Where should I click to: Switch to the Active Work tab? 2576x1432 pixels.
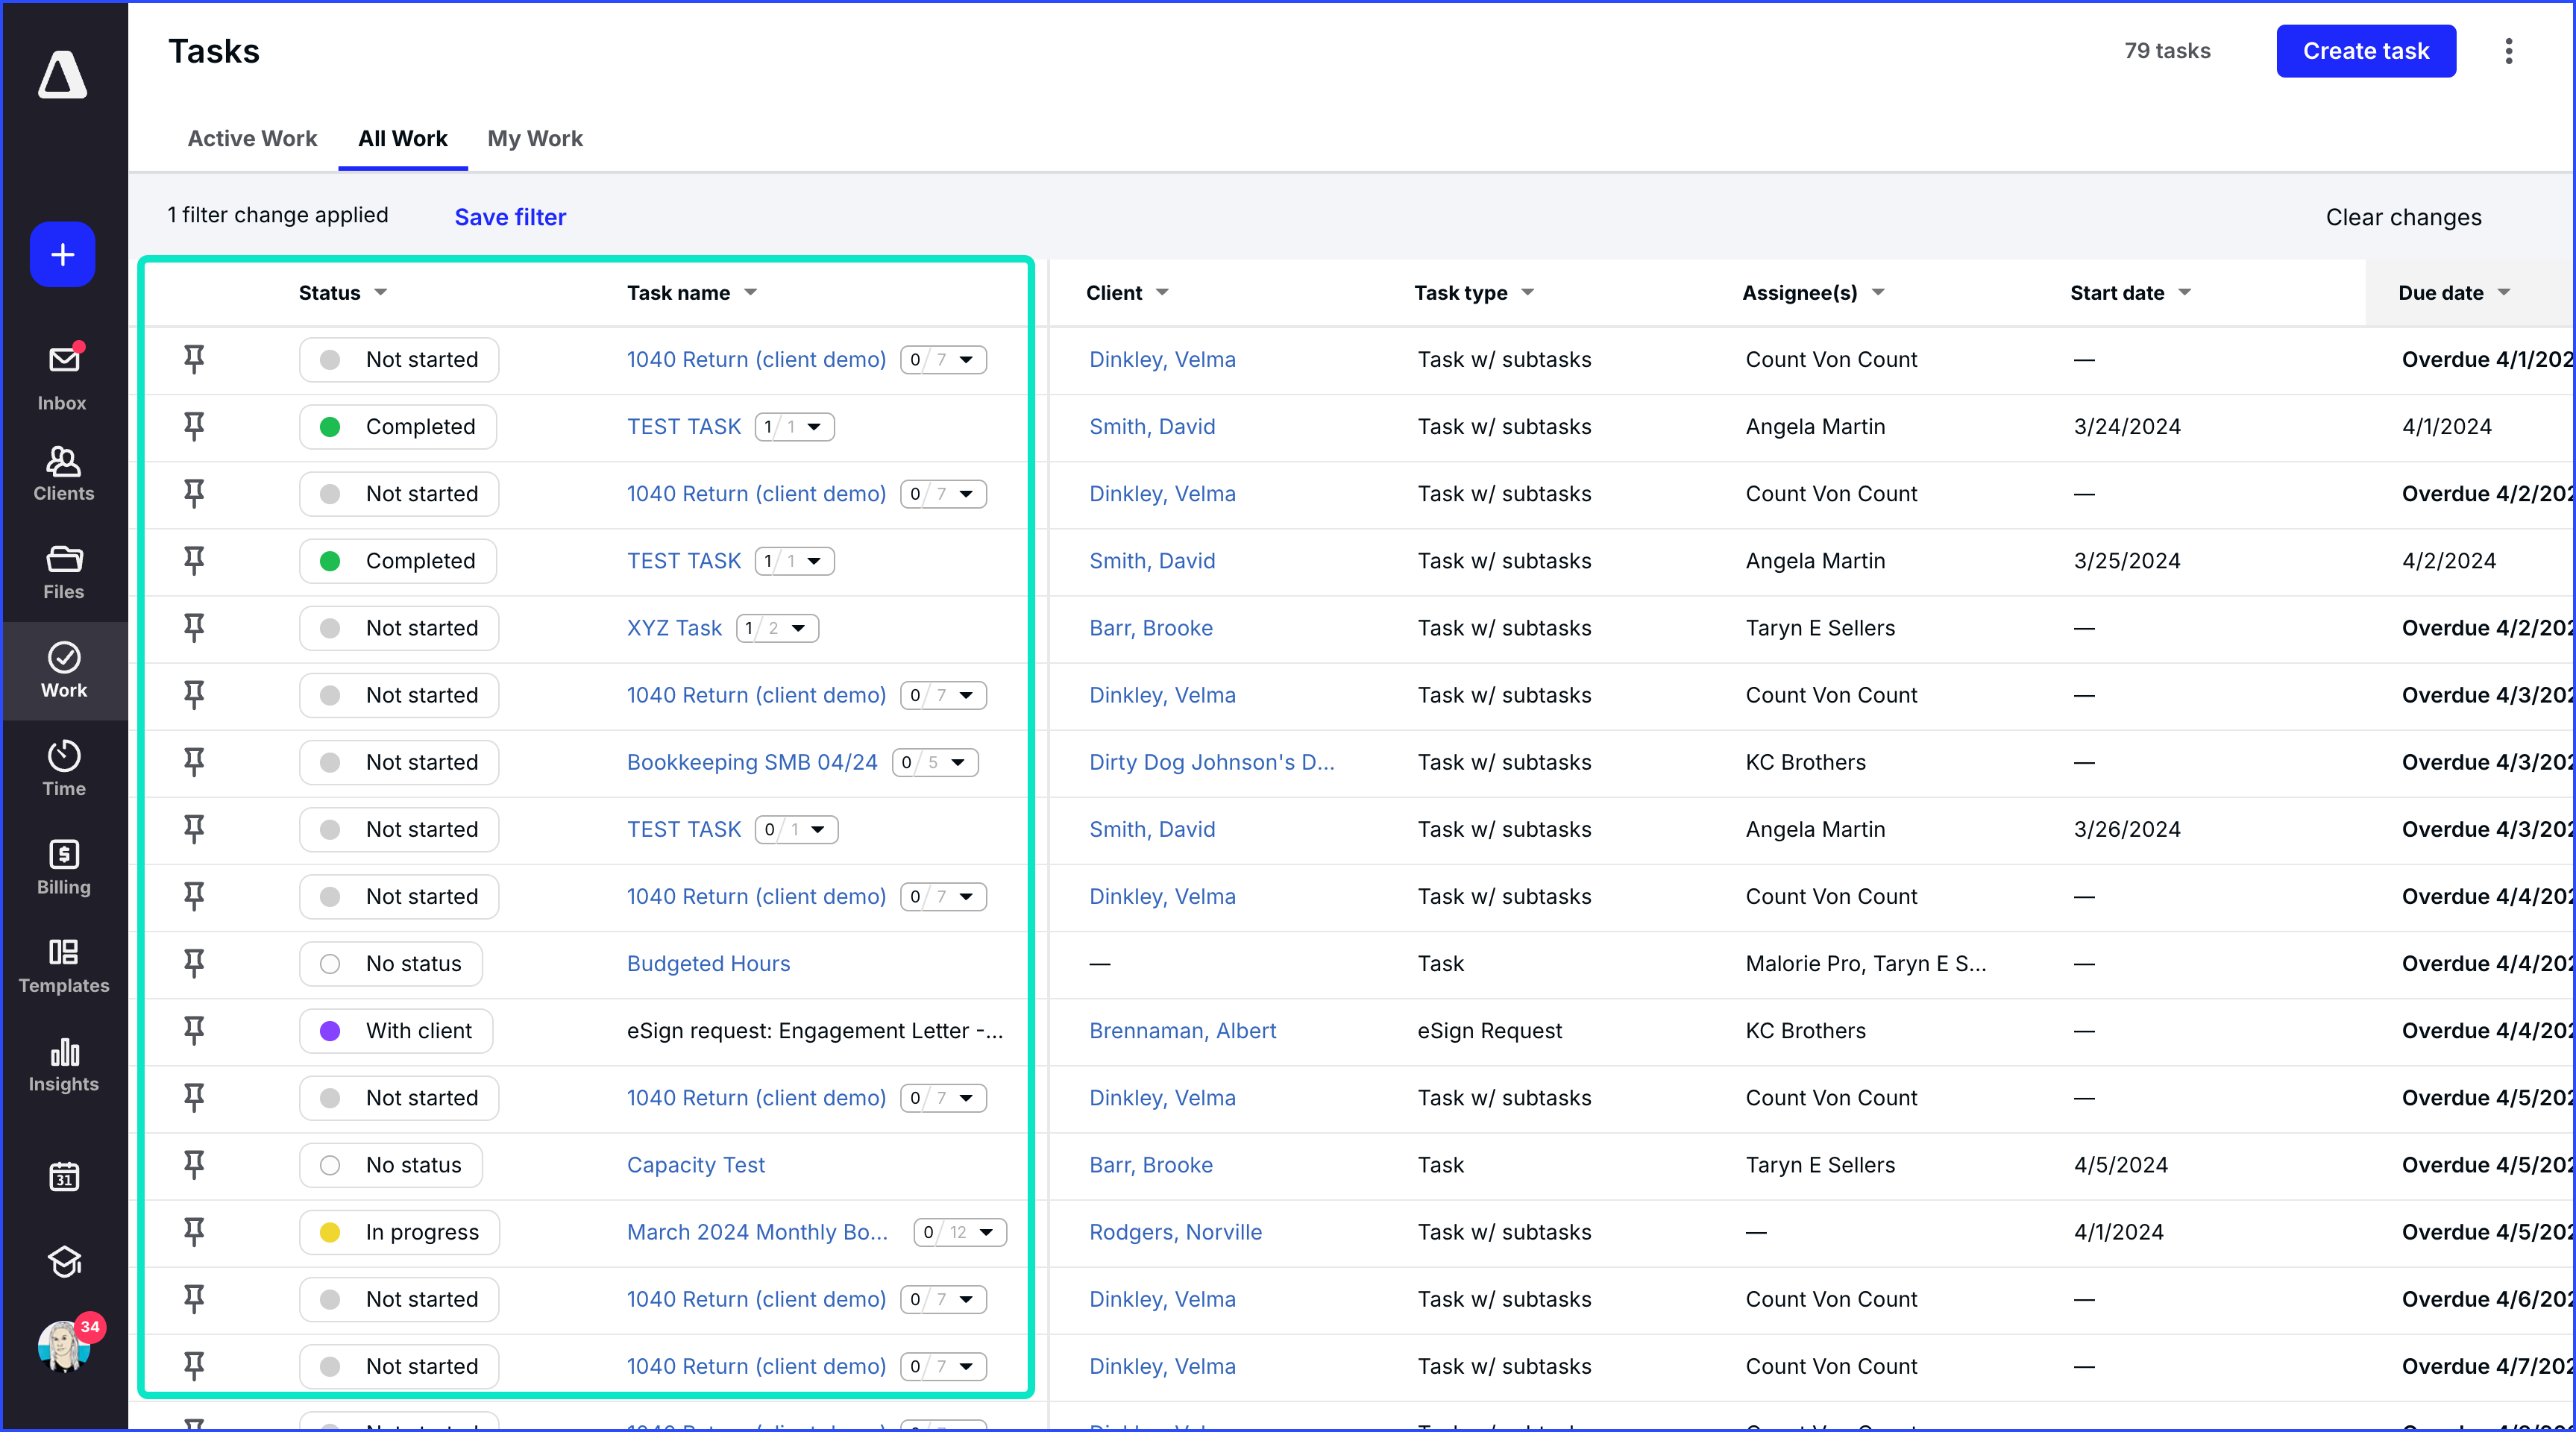click(252, 139)
